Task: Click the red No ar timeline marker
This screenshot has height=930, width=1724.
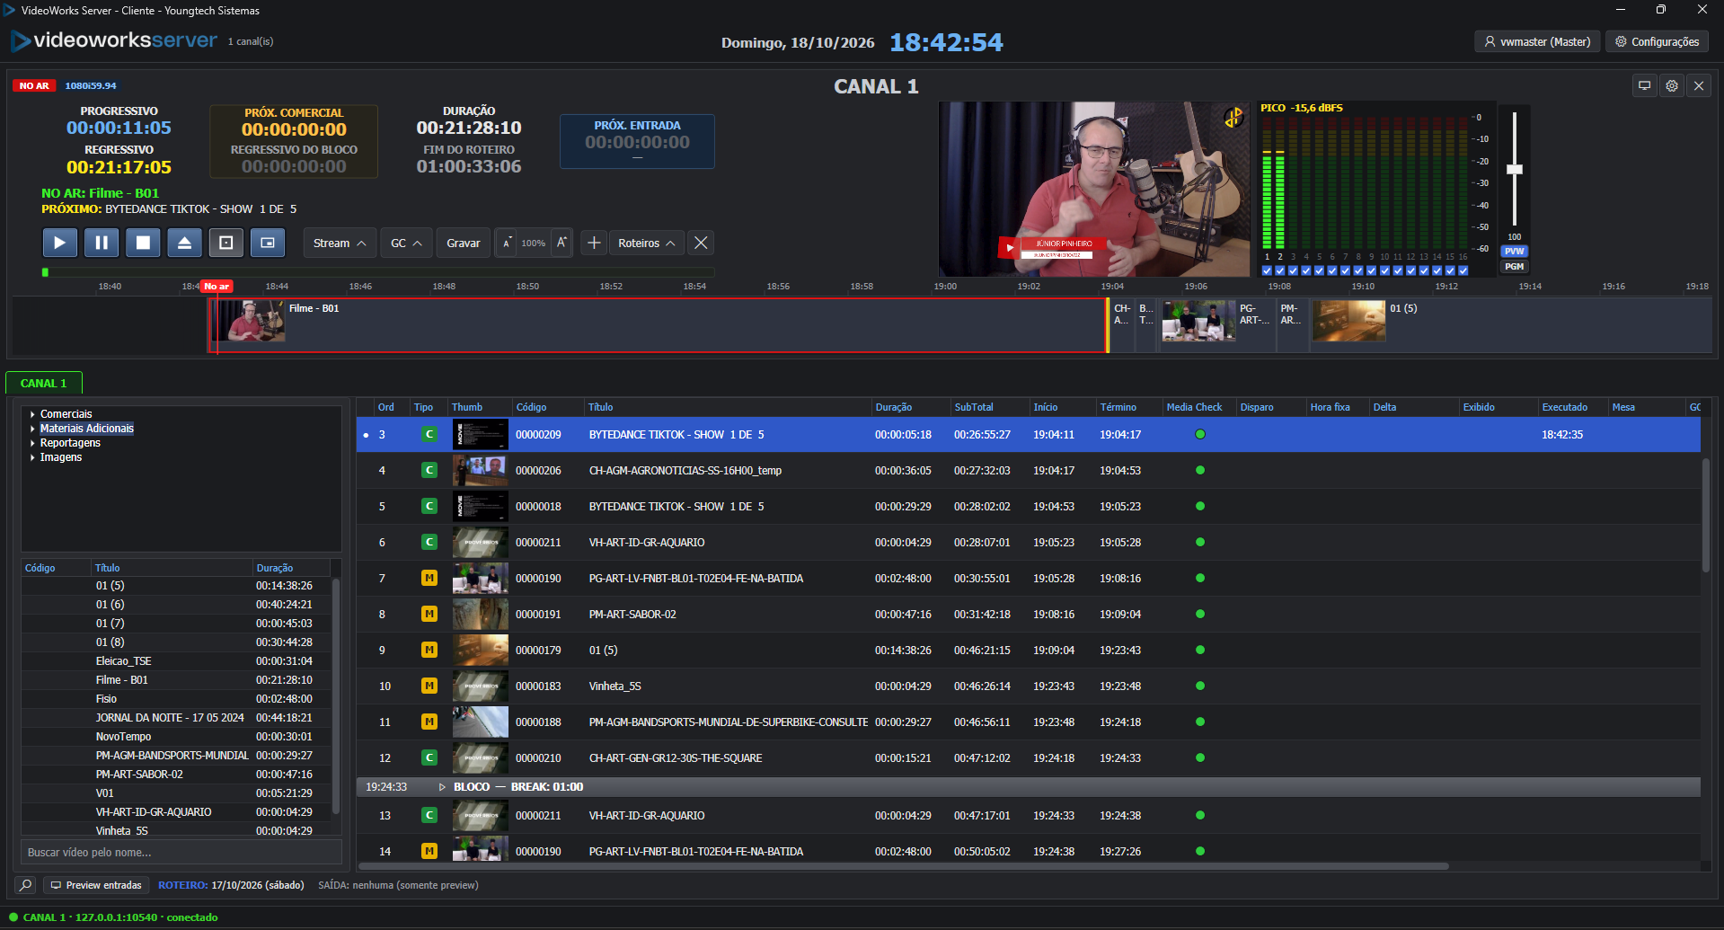Action: tap(217, 286)
